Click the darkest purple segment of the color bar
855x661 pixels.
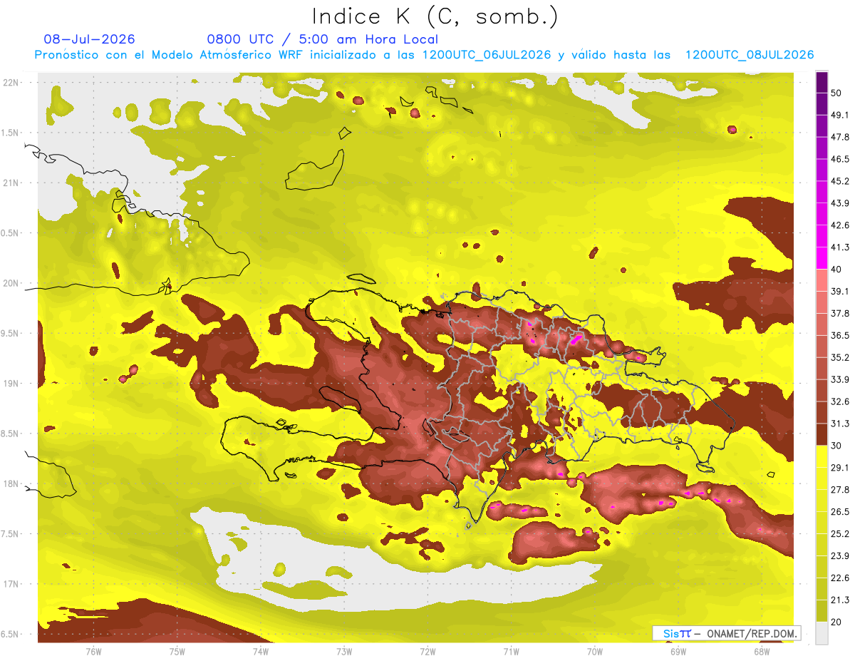pos(822,81)
